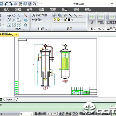Select the Mirror tool in 修改 panel
This screenshot has height=116, width=116.
14,20
